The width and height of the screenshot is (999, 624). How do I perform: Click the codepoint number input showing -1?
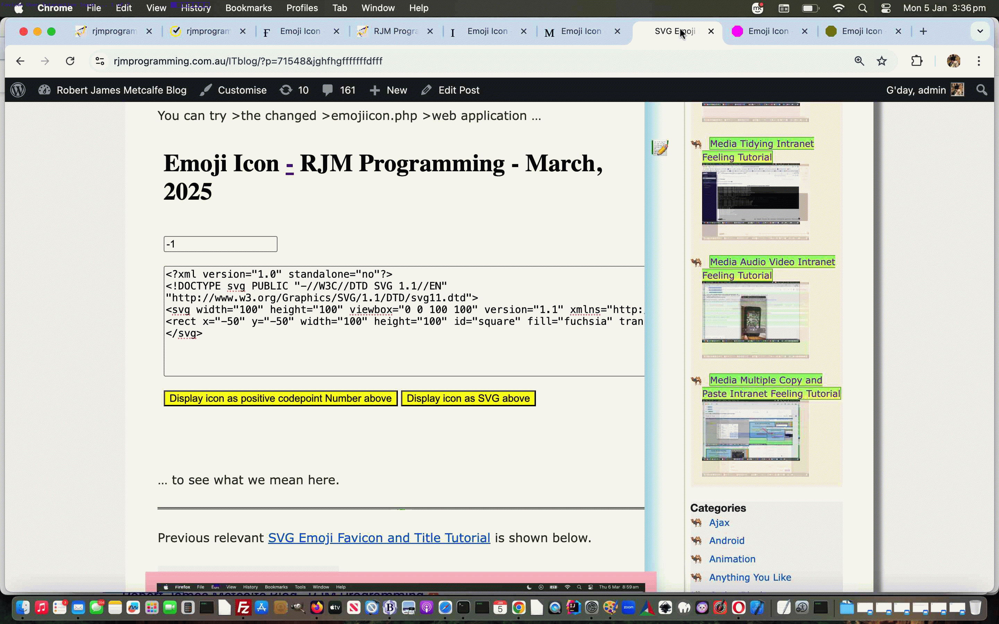[x=221, y=244]
